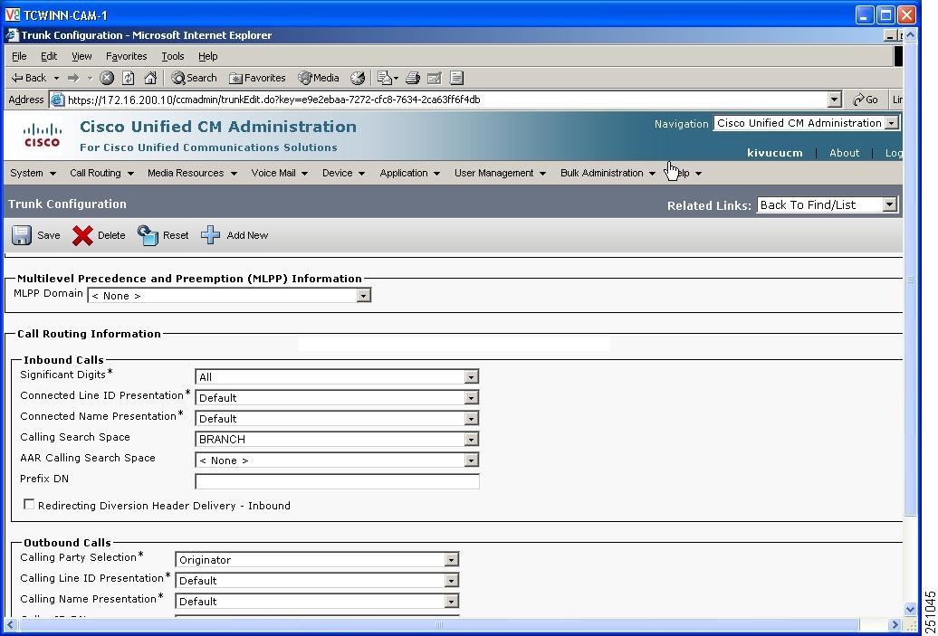Viewport: 938px width, 636px height.
Task: Open IE Media pane
Action: click(319, 78)
